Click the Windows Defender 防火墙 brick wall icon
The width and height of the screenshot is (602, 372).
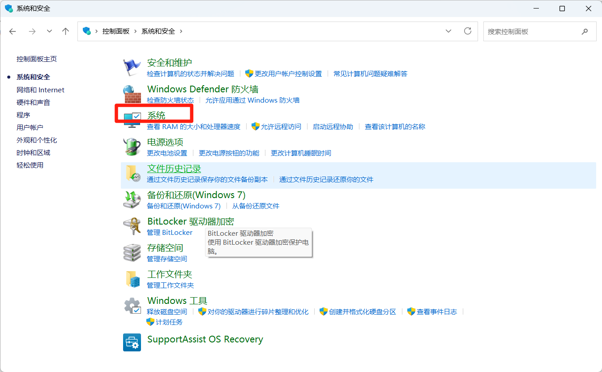click(x=132, y=94)
